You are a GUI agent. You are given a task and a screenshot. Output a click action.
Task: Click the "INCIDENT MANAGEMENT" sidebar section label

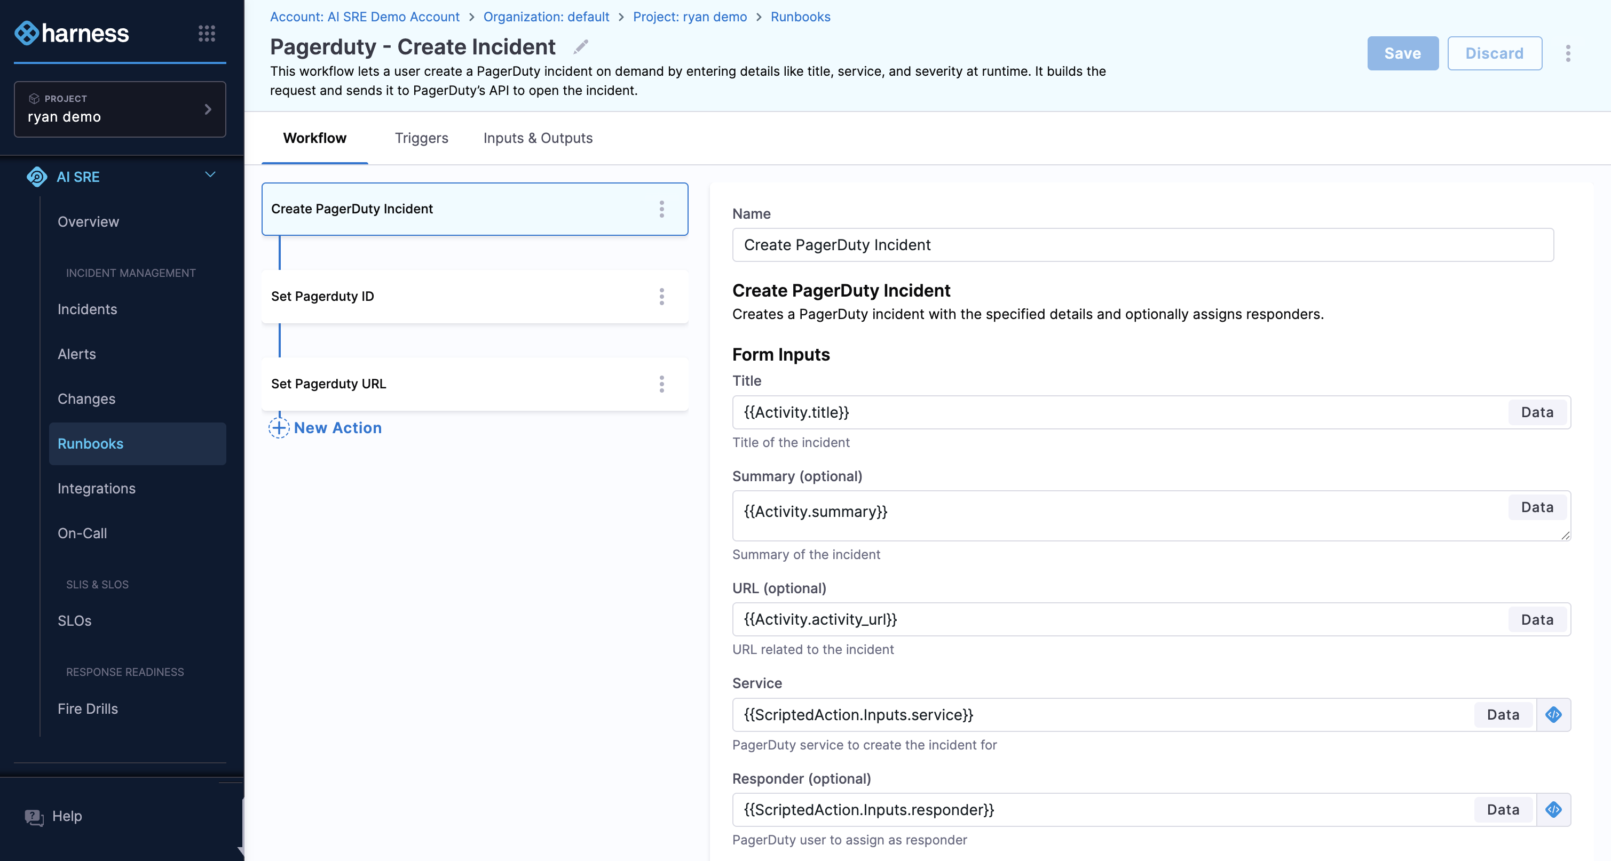[x=131, y=273]
